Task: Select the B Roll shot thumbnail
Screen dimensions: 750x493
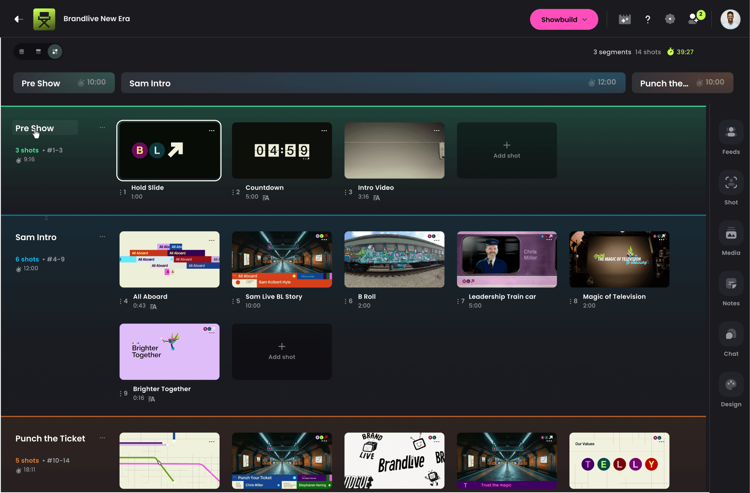Action: click(394, 259)
